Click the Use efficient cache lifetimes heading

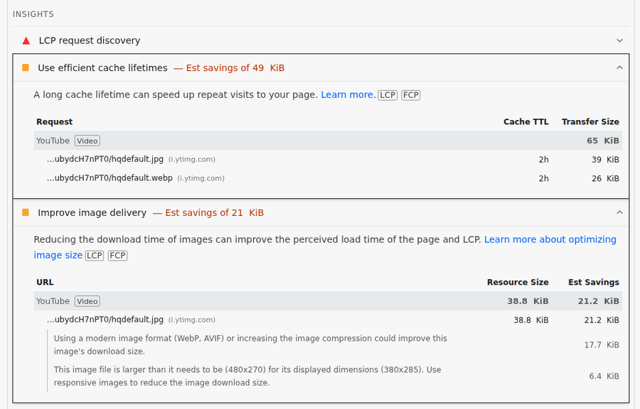tap(102, 67)
